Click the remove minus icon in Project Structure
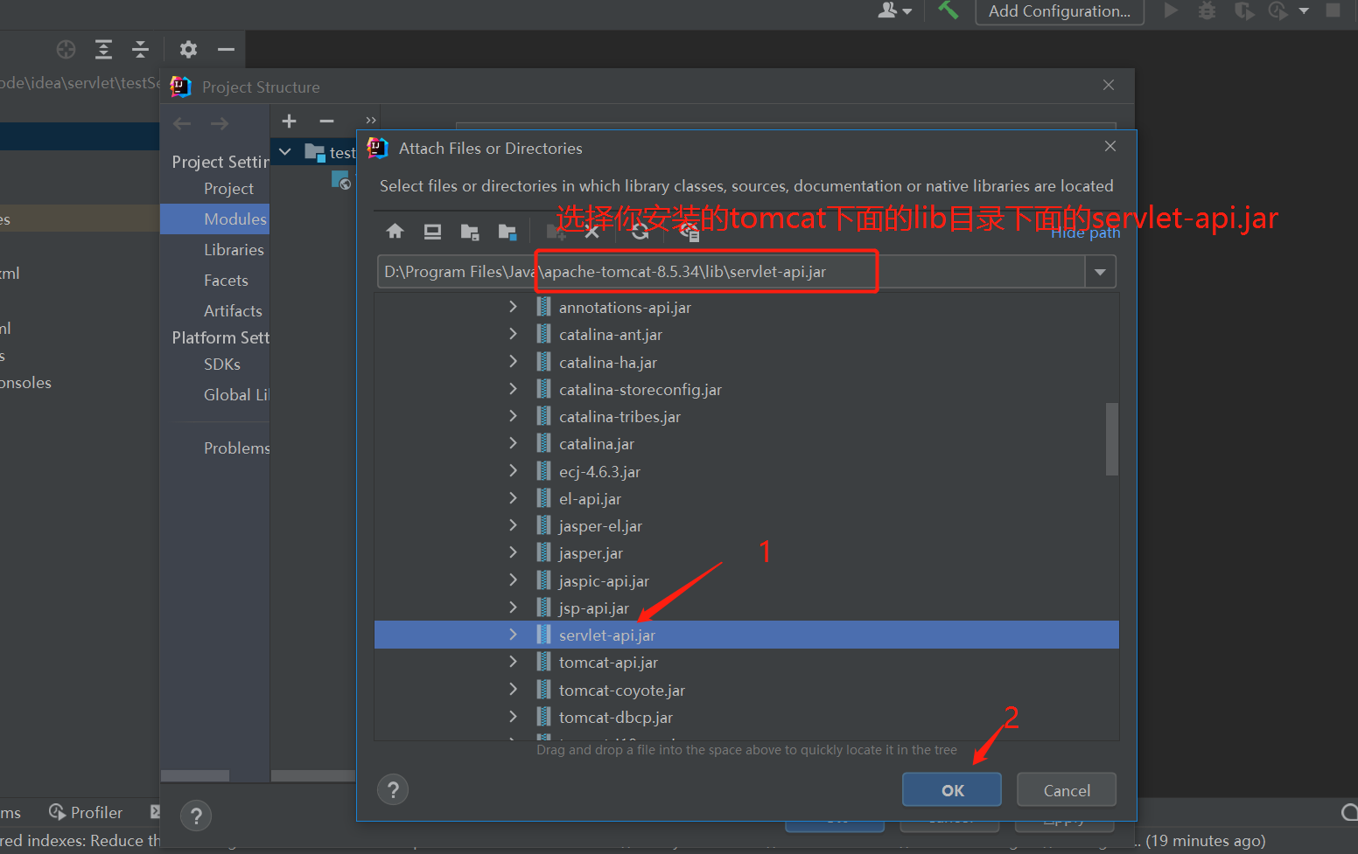The width and height of the screenshot is (1358, 854). [x=326, y=121]
